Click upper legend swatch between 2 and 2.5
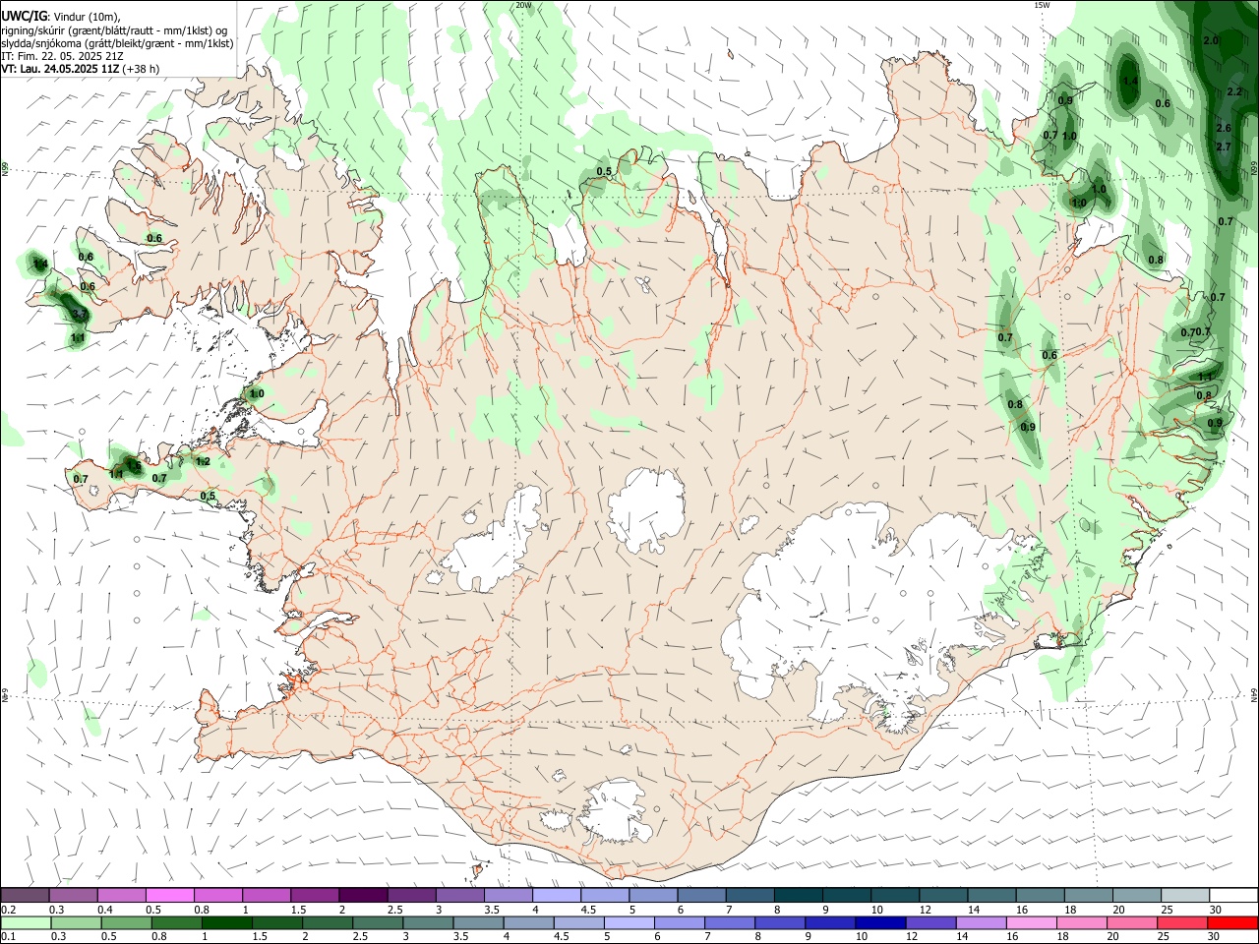Image resolution: width=1259 pixels, height=944 pixels. coord(362,895)
